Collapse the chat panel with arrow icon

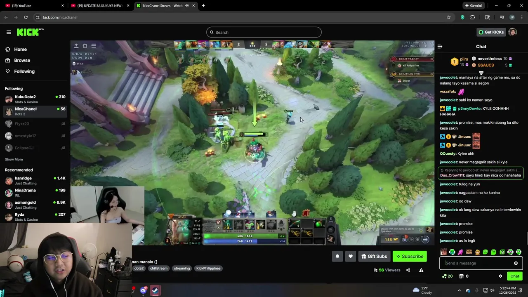440,47
